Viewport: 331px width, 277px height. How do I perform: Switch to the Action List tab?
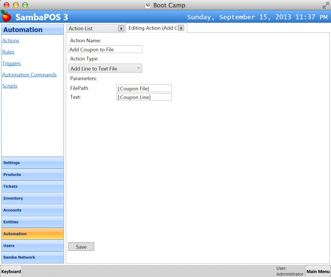92,28
